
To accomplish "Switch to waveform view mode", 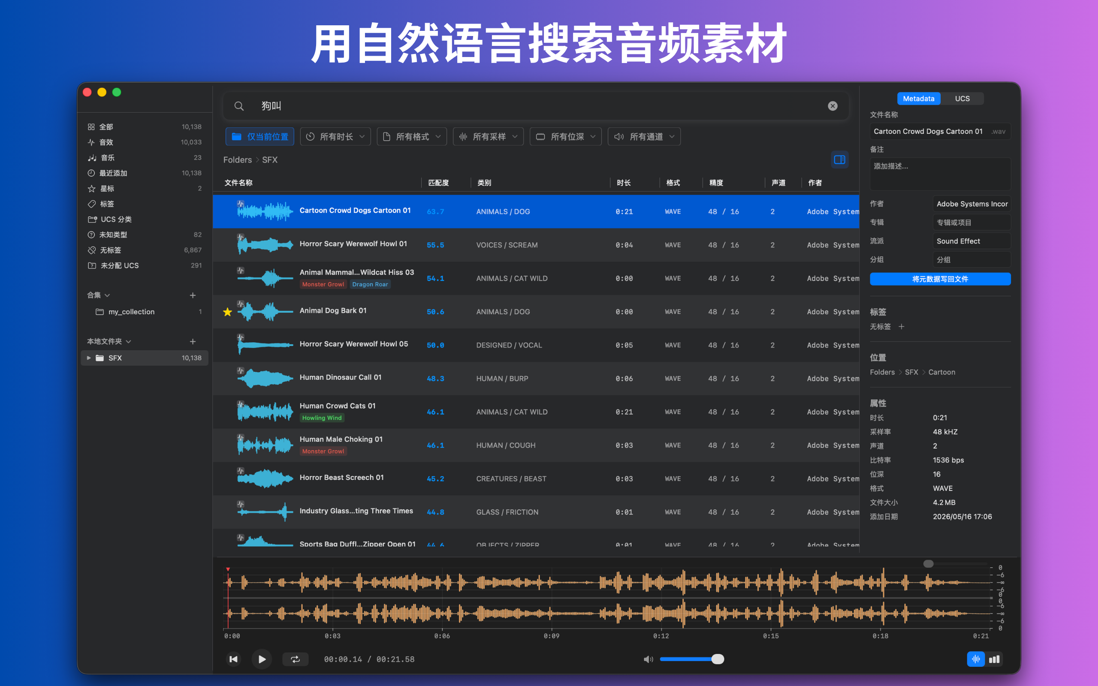I will pyautogui.click(x=975, y=659).
